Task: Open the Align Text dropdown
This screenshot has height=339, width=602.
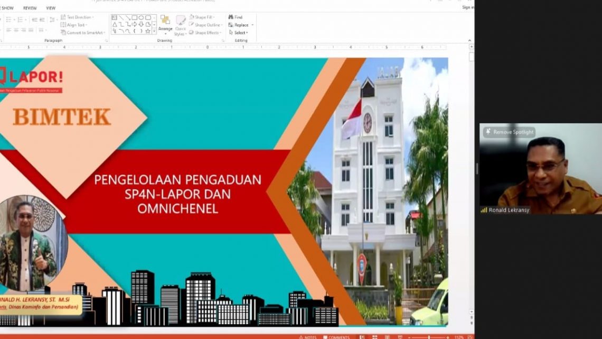Action: [x=74, y=25]
